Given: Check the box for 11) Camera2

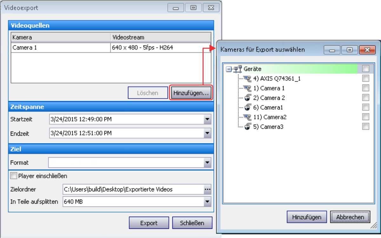Looking at the screenshot, I should pos(366,117).
